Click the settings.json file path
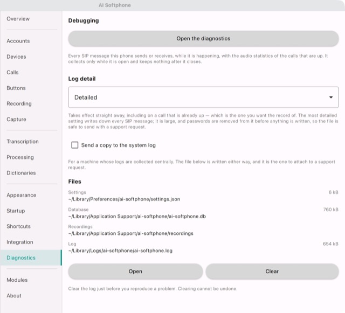 click(124, 199)
